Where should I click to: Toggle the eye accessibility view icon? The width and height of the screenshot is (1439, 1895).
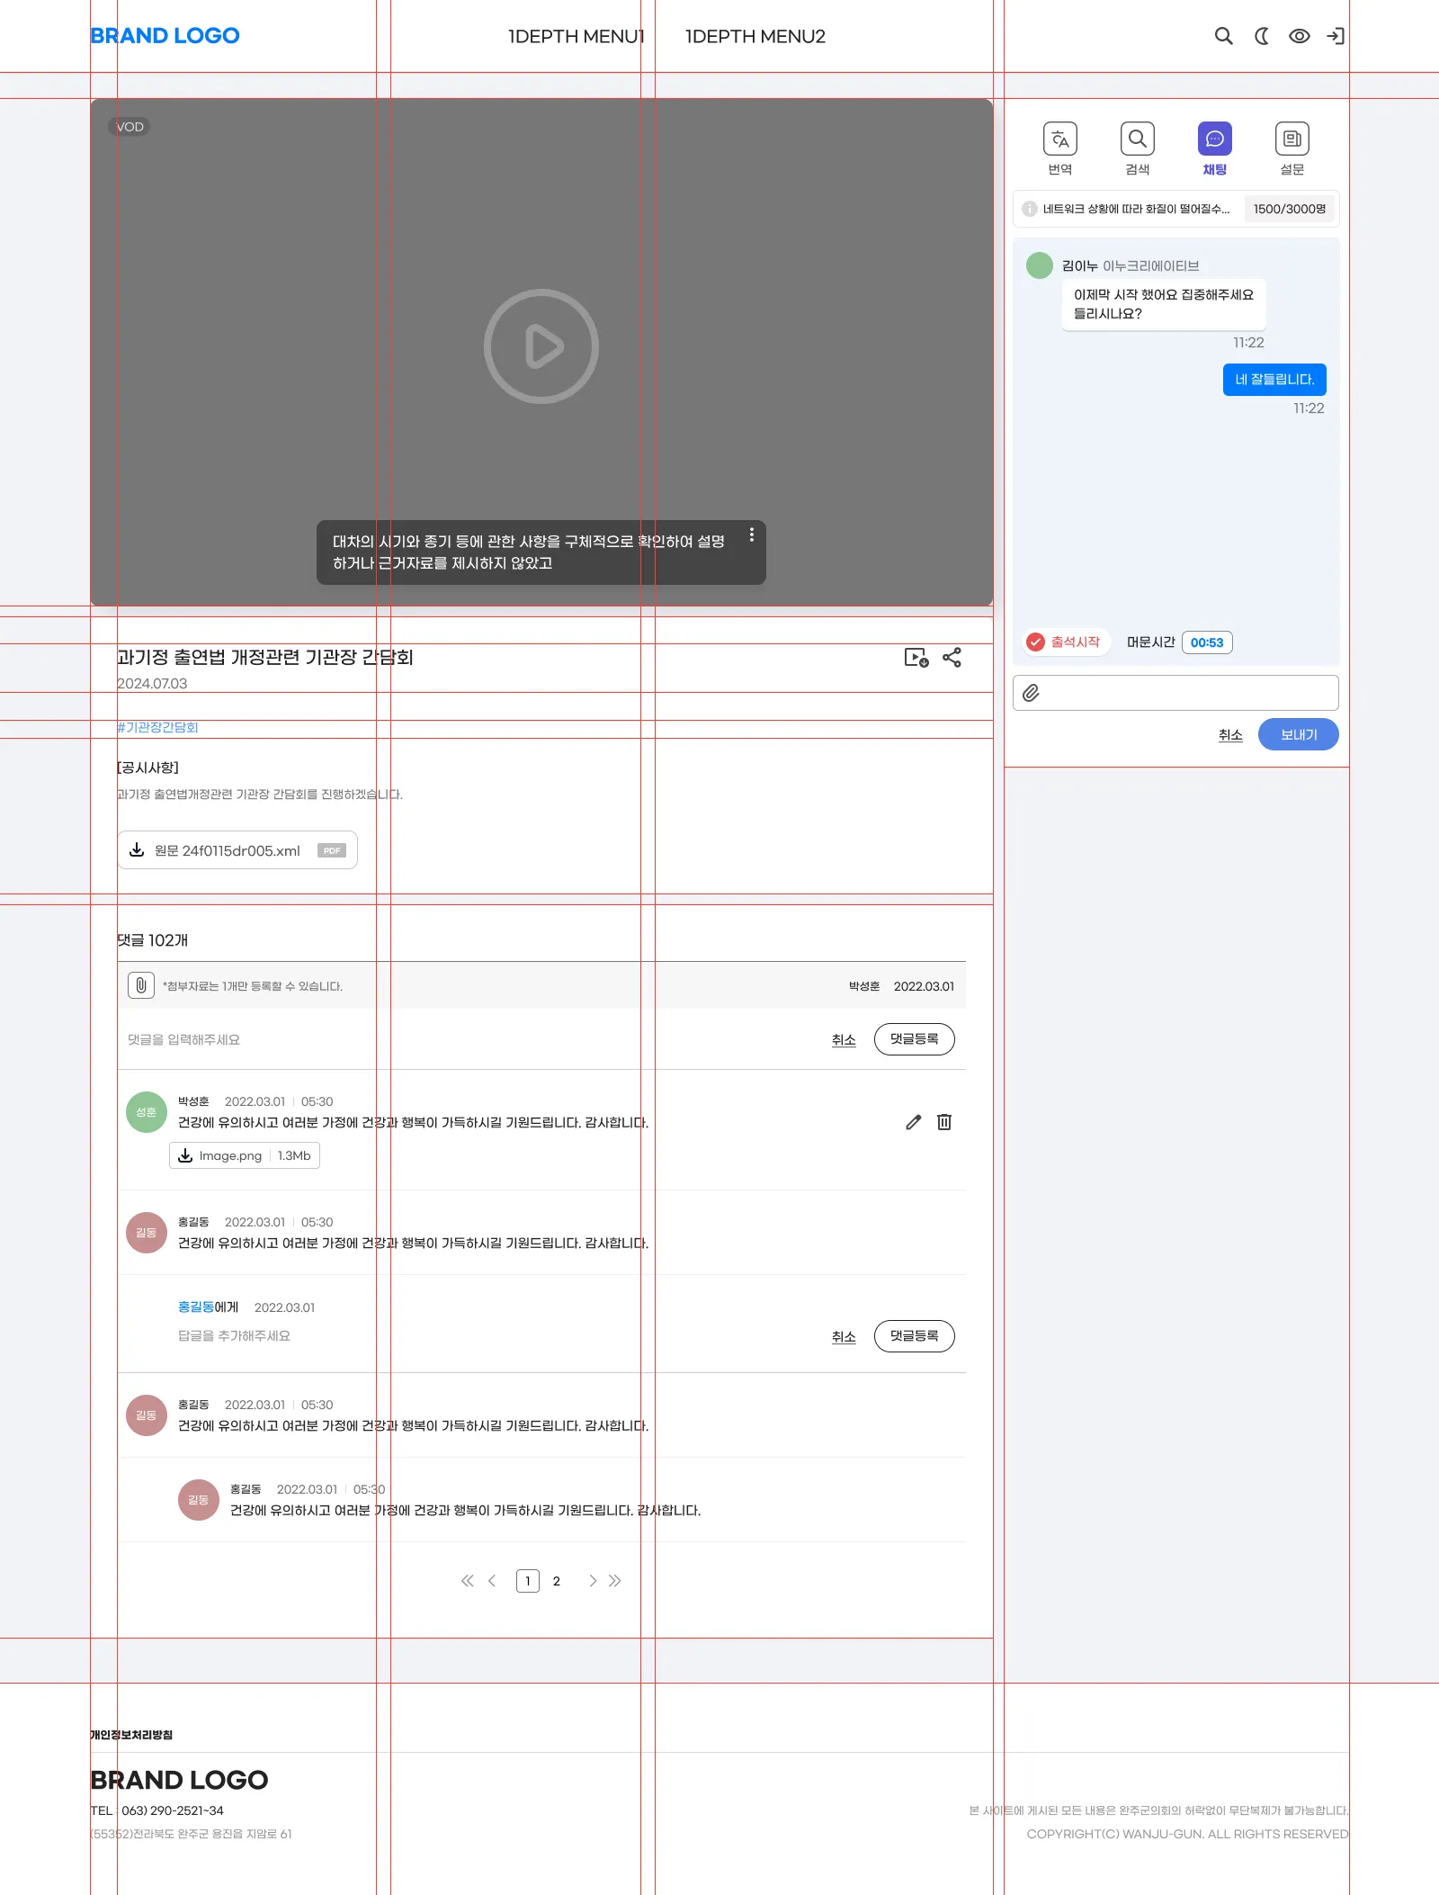(x=1299, y=36)
